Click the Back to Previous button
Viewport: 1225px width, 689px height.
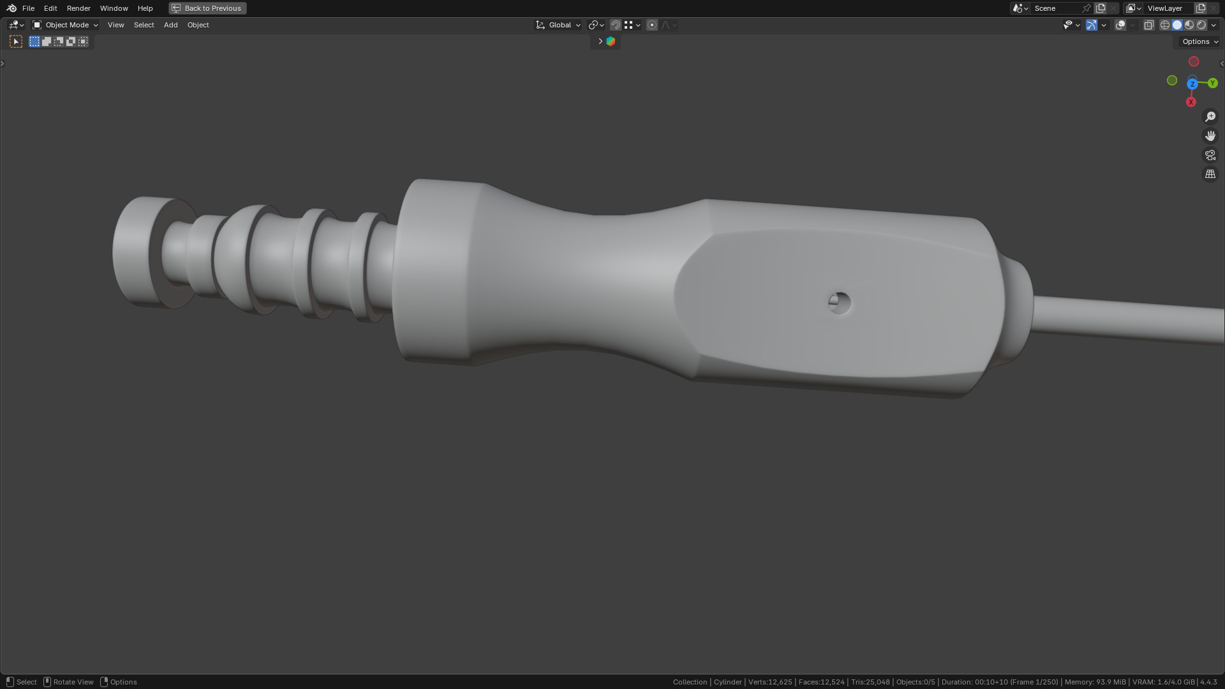pos(207,8)
